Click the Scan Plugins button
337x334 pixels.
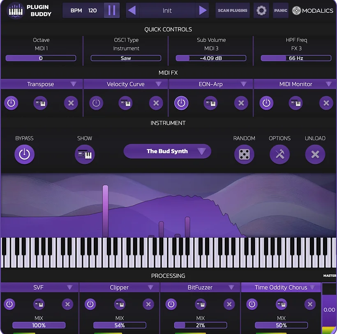[x=232, y=10]
